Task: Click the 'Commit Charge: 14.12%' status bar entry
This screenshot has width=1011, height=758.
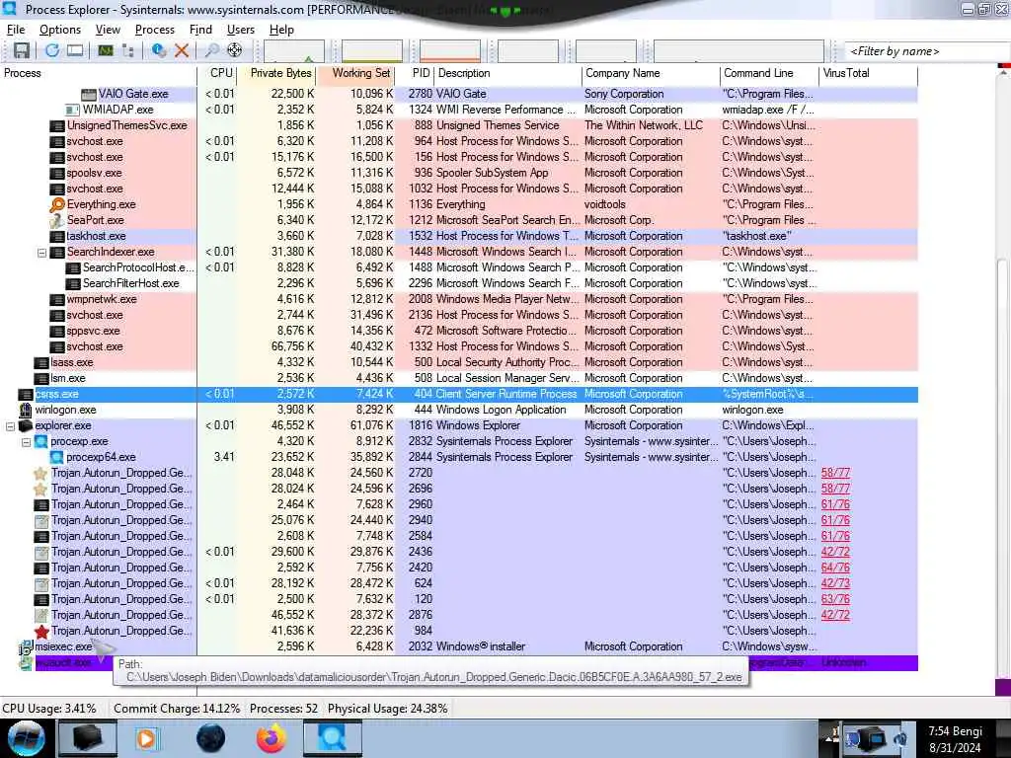Action: pos(177,709)
